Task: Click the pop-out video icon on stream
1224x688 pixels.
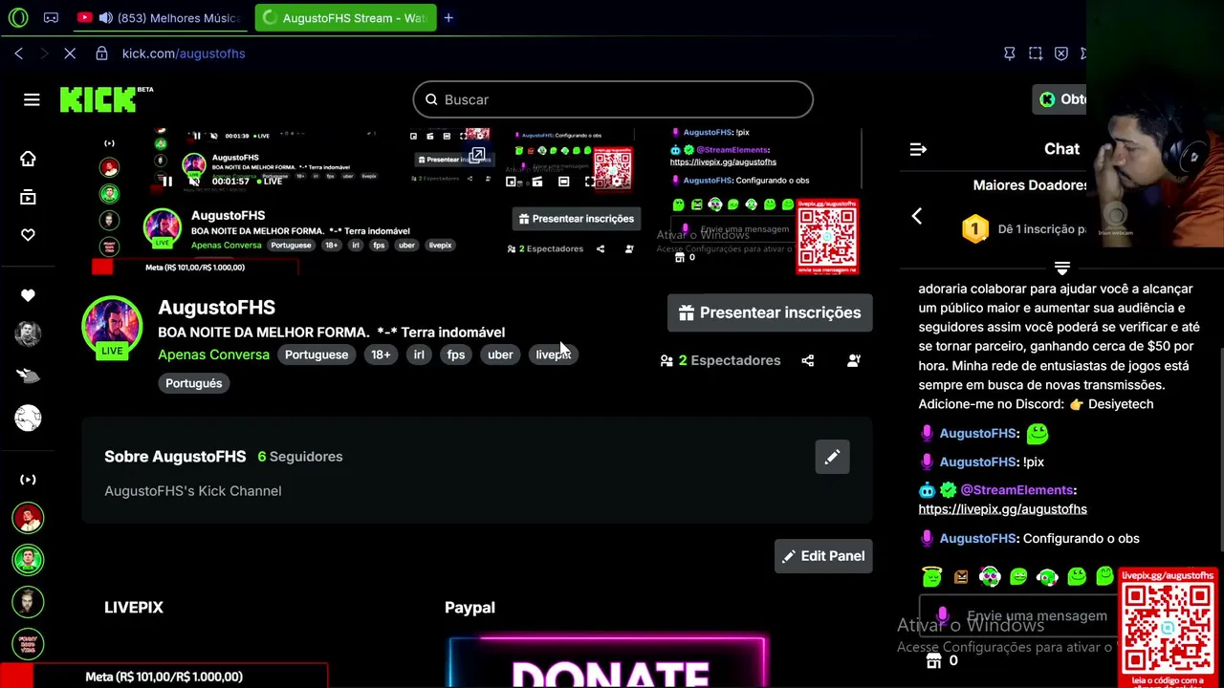Action: tap(477, 156)
